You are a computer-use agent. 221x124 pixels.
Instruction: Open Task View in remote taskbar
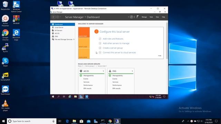[64, 96]
